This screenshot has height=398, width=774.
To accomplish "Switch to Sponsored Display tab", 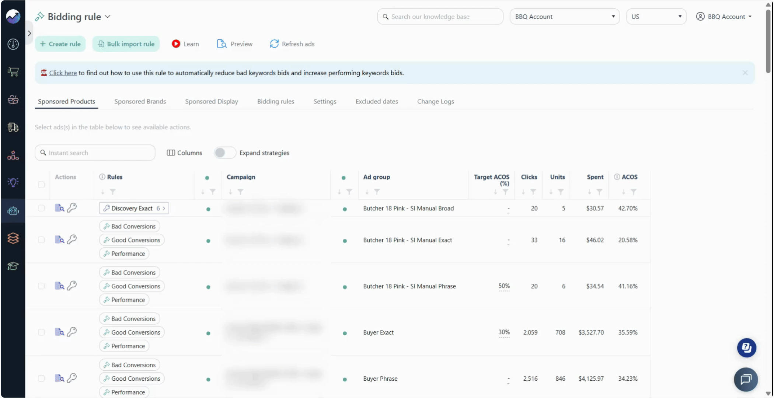I will [212, 101].
